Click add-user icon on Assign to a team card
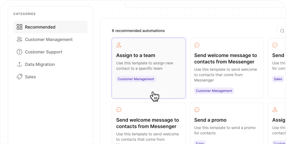 click(119, 45)
